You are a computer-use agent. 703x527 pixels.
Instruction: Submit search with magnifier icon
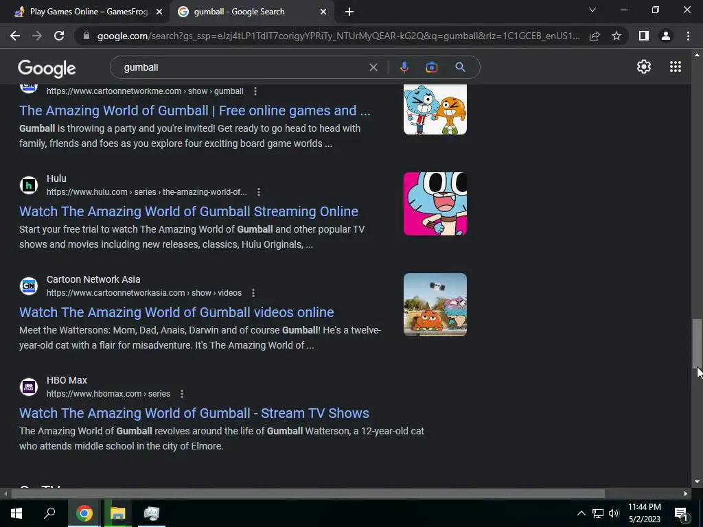460,67
